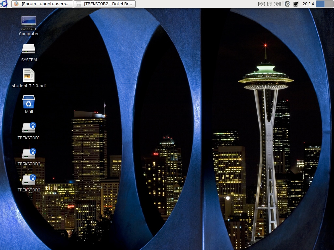This screenshot has height=250, width=334.
Task: Pause the music playback in panel
Action: (269, 4)
